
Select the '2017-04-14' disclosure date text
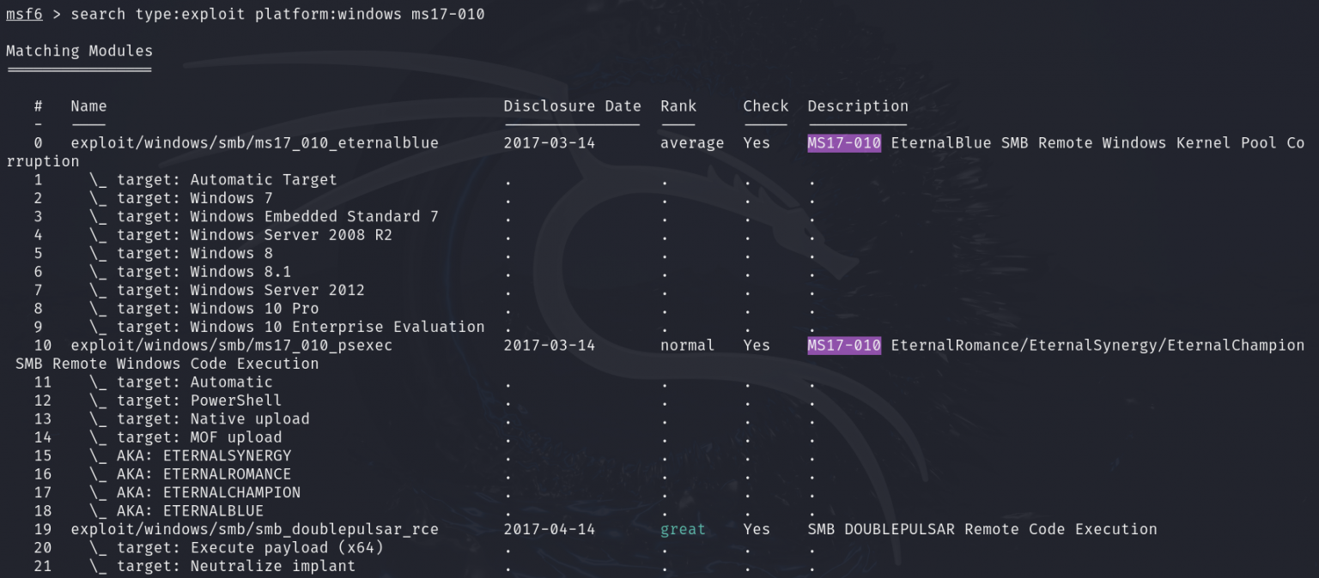(x=549, y=529)
